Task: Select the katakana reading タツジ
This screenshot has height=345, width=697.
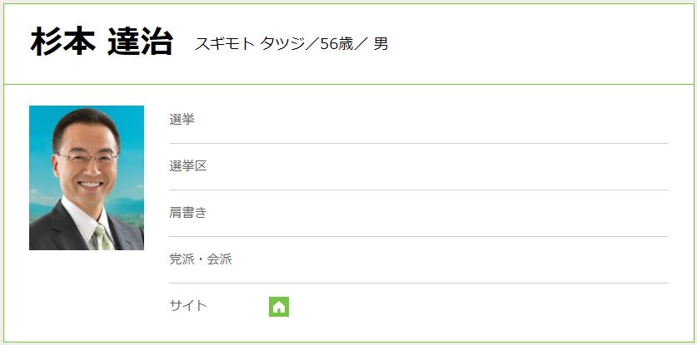Action: coord(282,44)
